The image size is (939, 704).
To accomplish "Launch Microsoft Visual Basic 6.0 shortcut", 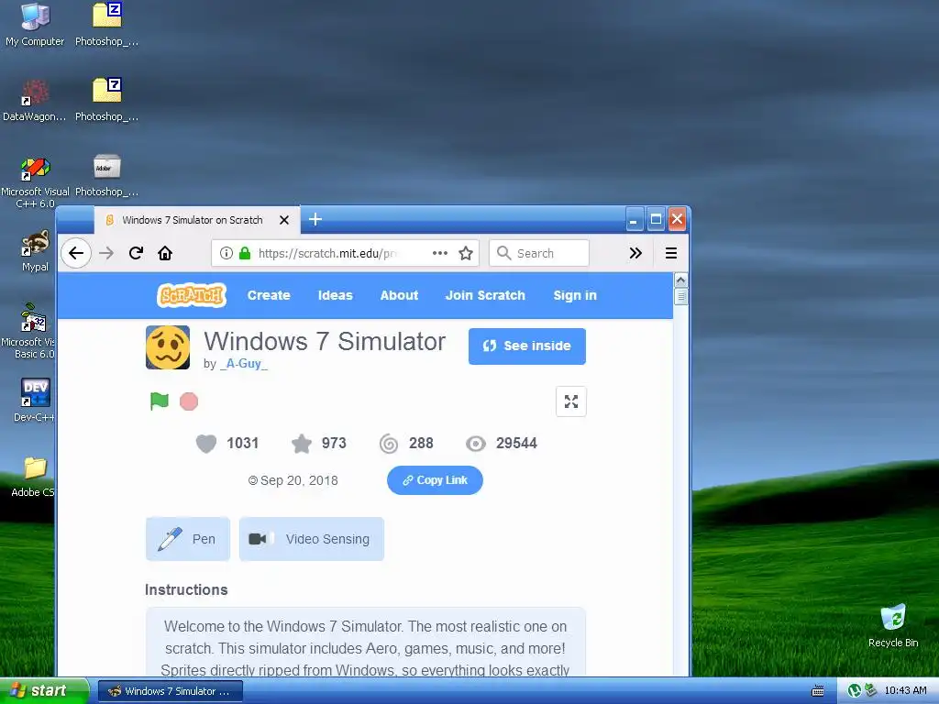I will pyautogui.click(x=30, y=330).
